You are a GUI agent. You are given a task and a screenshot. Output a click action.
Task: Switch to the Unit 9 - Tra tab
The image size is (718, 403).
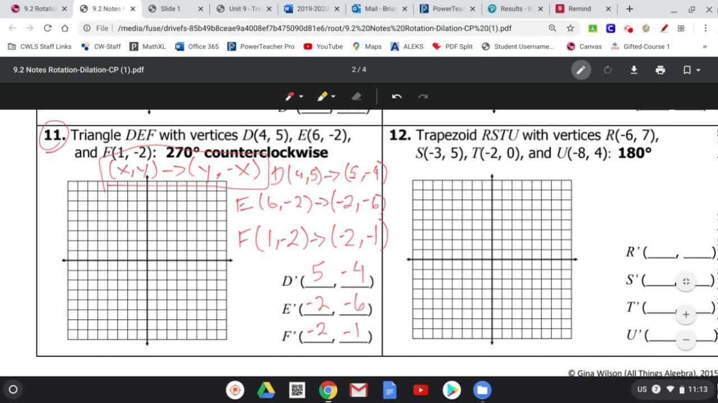245,9
